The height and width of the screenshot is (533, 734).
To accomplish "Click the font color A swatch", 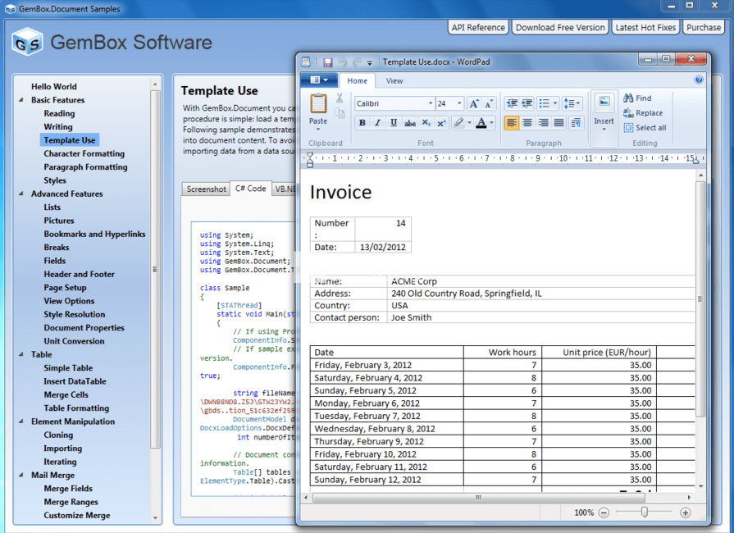I will [481, 123].
